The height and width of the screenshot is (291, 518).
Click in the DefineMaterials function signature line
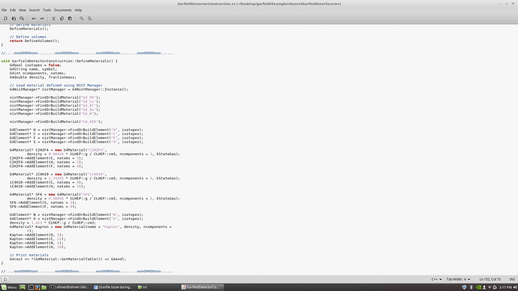coord(59,61)
